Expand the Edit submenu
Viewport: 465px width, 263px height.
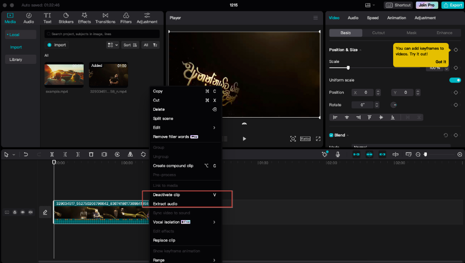click(x=184, y=127)
